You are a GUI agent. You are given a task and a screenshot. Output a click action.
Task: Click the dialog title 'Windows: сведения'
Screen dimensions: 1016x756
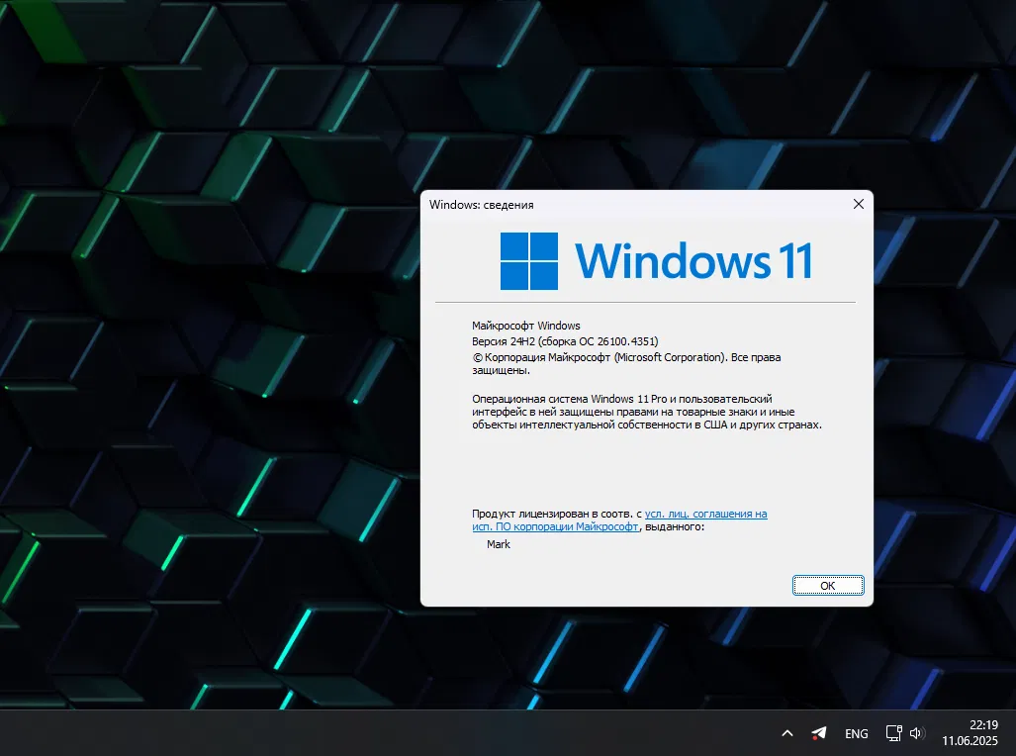pos(481,204)
